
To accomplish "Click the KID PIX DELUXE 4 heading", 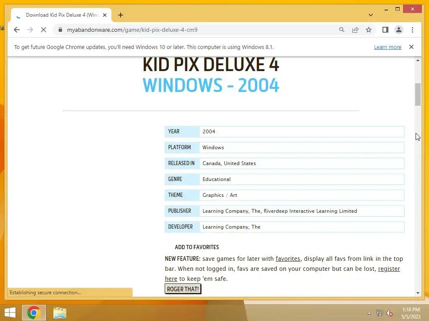I will point(211,65).
